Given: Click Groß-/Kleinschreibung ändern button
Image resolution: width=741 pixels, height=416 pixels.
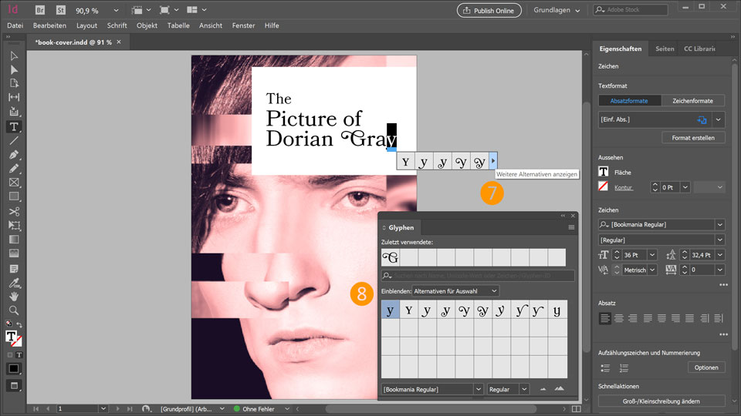Looking at the screenshot, I should (661, 401).
